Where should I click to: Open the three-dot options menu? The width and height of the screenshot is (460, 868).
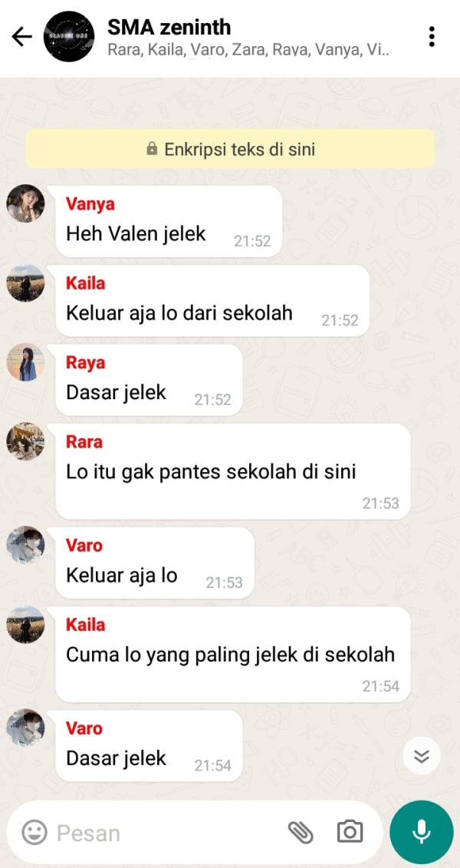click(432, 37)
